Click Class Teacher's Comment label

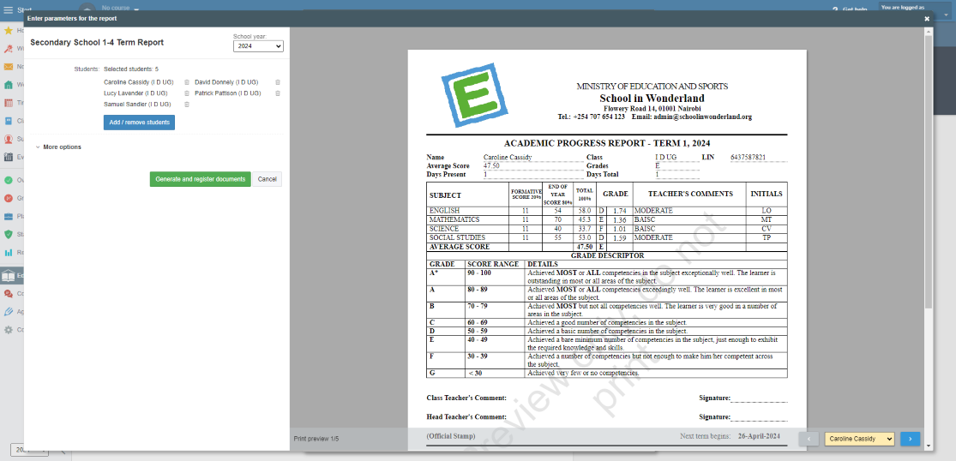[466, 398]
